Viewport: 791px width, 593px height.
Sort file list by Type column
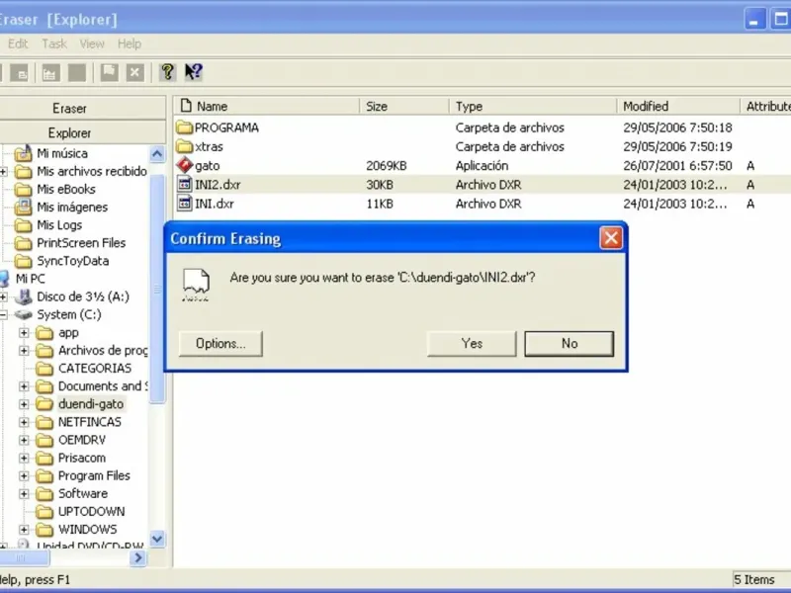coord(533,106)
